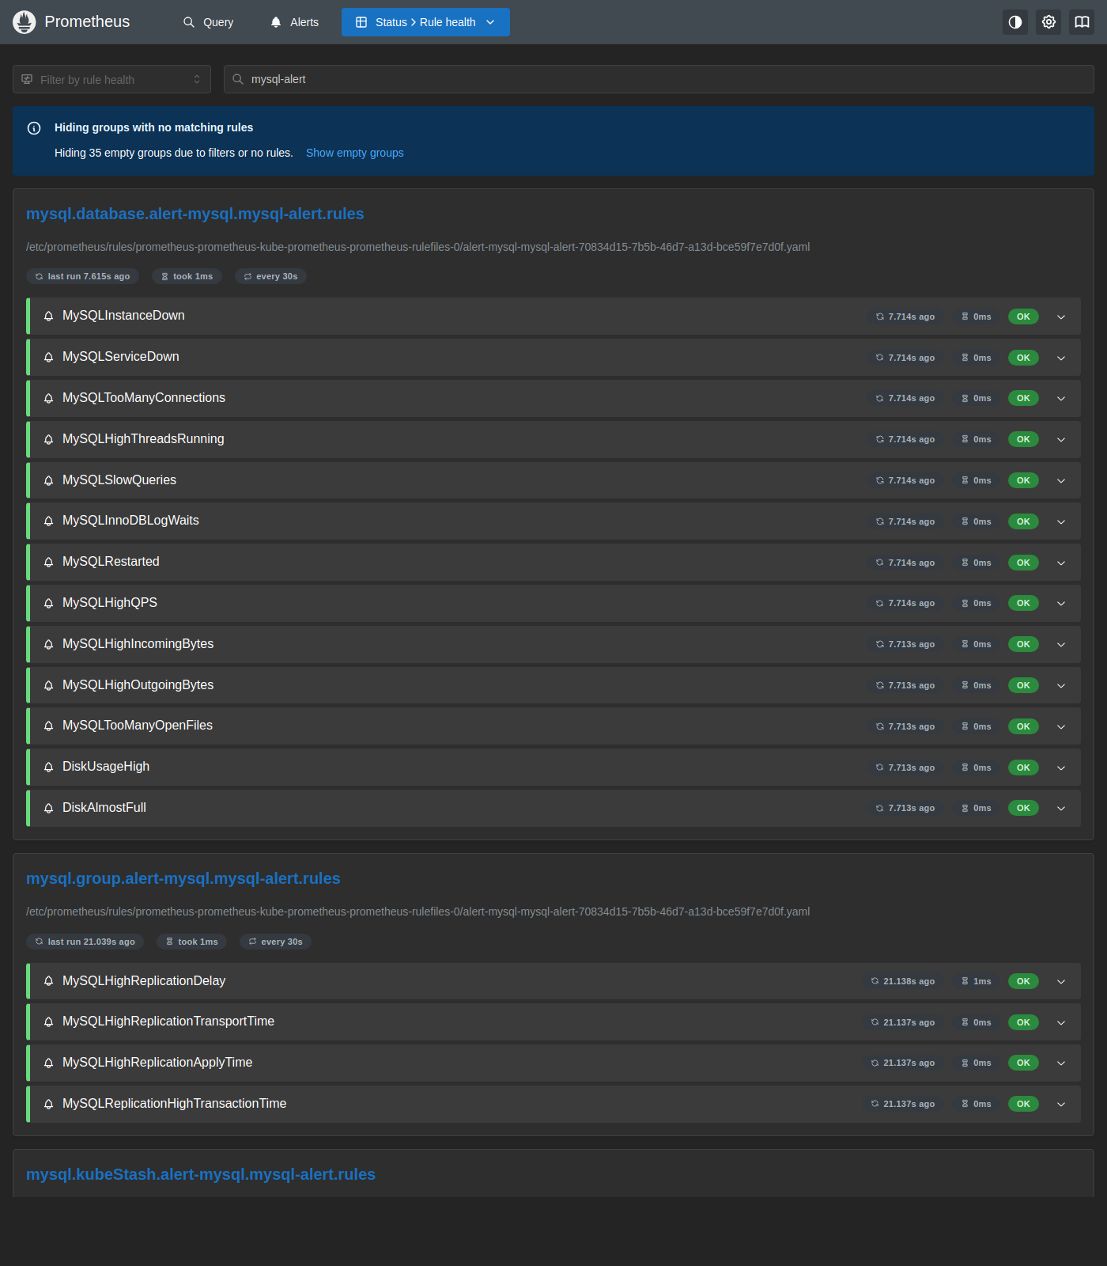Click the bell icon beside MySQLSlowQueries
This screenshot has height=1266, width=1107.
[x=48, y=480]
